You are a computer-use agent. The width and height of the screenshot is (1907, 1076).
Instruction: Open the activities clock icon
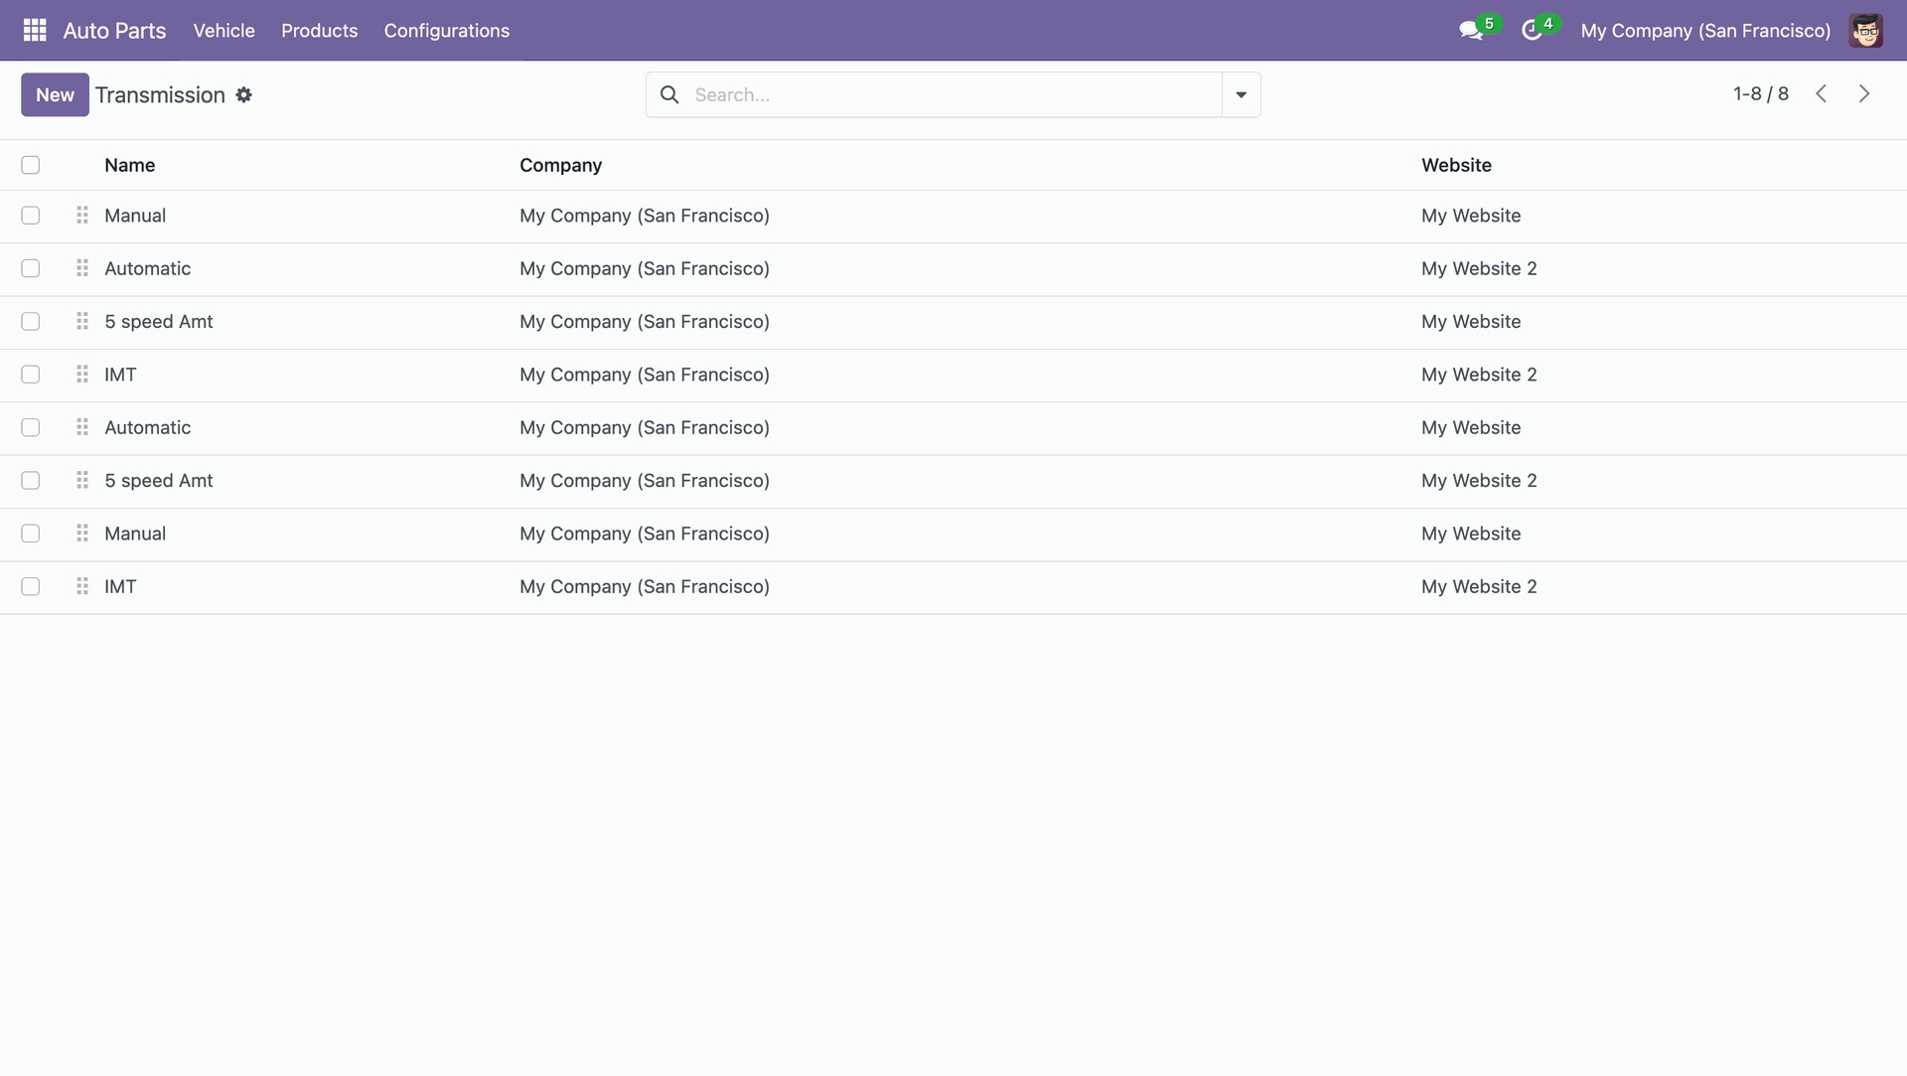(x=1532, y=31)
